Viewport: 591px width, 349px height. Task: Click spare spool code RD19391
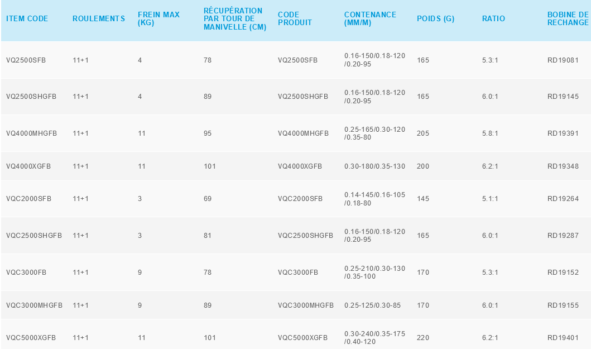[x=563, y=133]
